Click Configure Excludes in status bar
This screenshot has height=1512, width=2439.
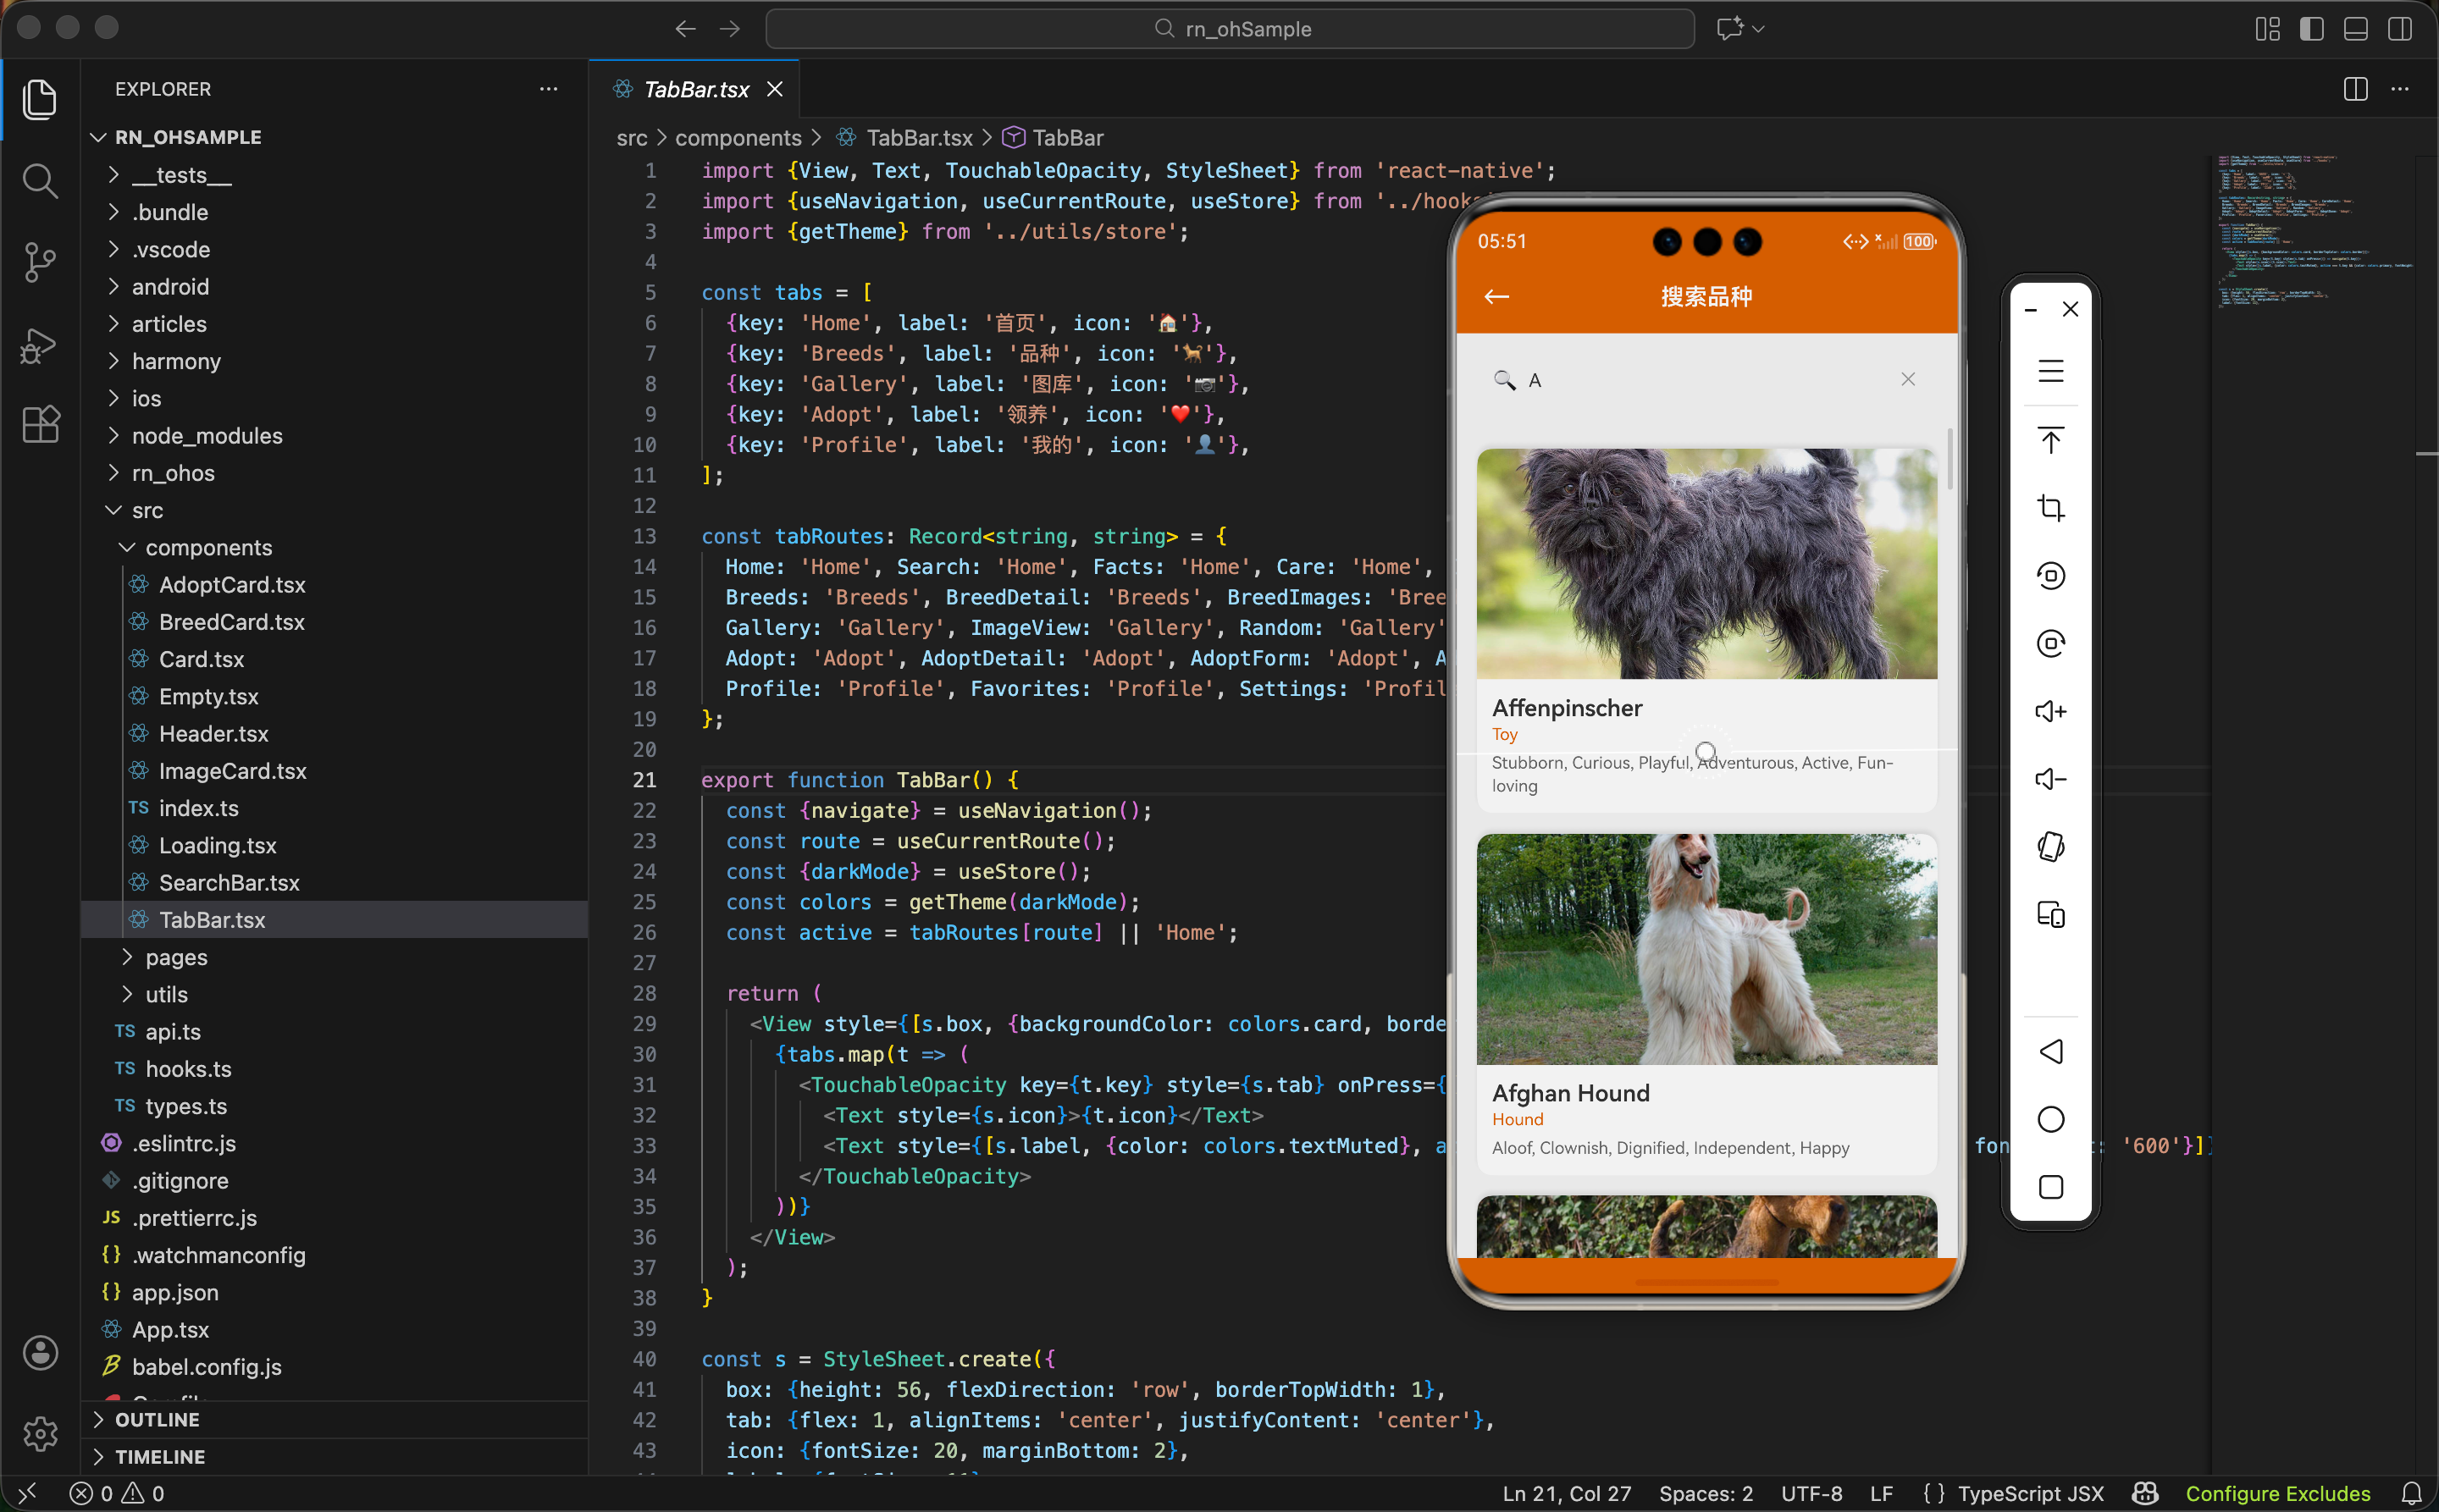(x=2277, y=1493)
